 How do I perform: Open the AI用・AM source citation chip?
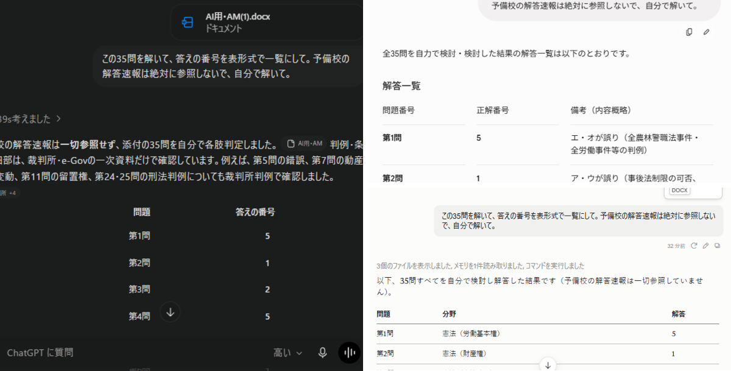click(305, 144)
